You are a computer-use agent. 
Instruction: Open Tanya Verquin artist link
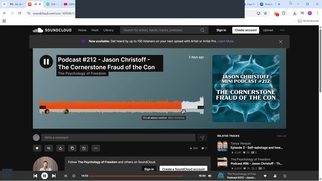point(241,144)
